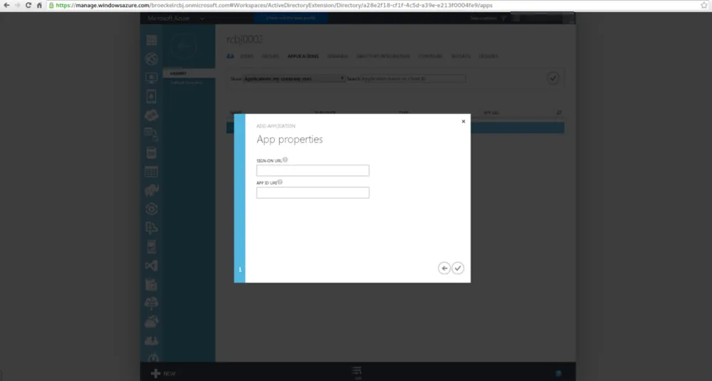Click the App URL column header
Viewport: 712px width, 381px height.
[491, 113]
